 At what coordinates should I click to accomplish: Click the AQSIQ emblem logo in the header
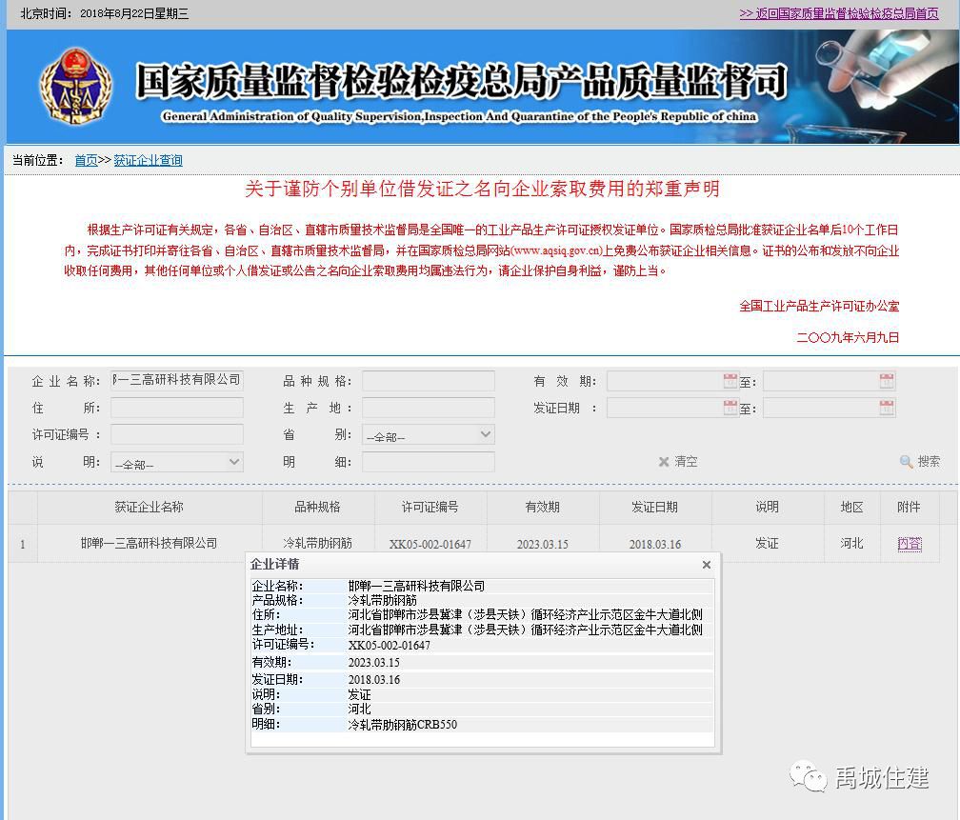click(76, 86)
